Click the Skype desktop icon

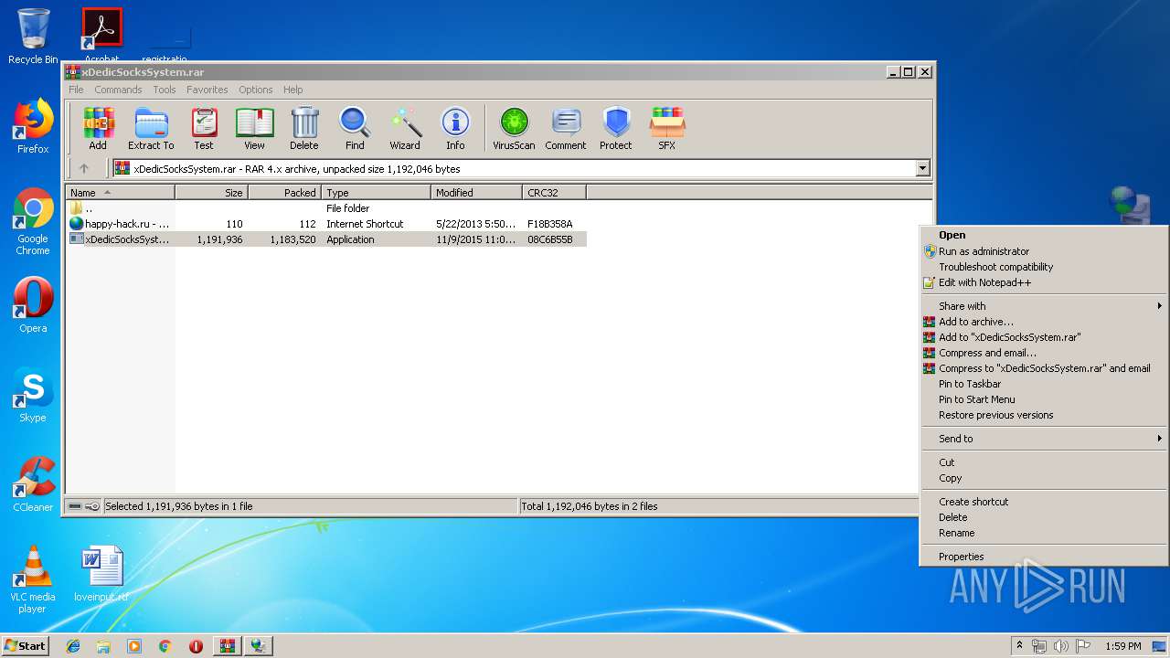(x=33, y=395)
